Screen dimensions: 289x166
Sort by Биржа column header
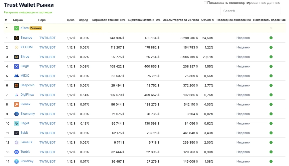18,20
